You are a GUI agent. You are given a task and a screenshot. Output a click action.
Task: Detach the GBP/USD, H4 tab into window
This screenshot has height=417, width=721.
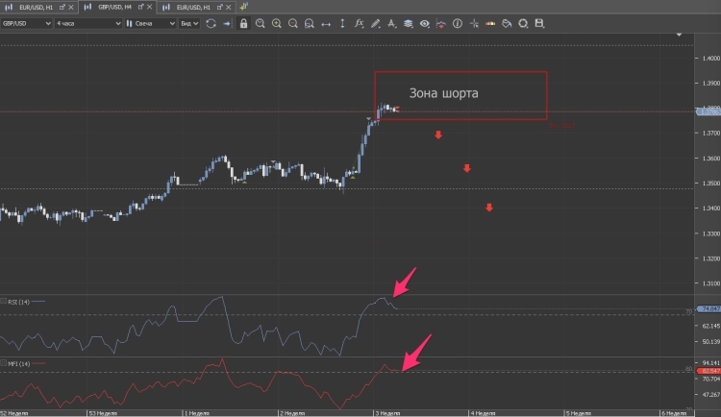pos(141,7)
